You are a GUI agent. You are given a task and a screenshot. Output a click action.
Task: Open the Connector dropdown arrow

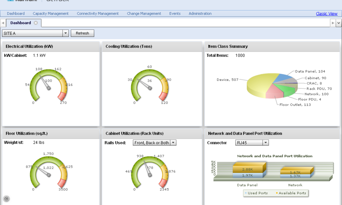pos(266,143)
